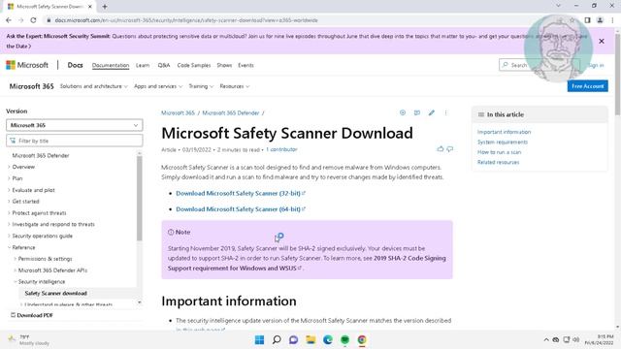The height and width of the screenshot is (349, 621).
Task: Open the Windows Start menu
Action: [x=259, y=339]
